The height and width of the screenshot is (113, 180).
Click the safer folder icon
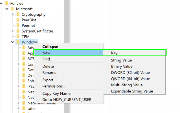(x=24, y=108)
